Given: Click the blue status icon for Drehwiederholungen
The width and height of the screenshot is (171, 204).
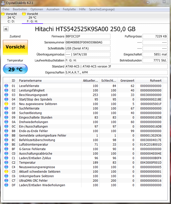Looking at the screenshot, I should 6,122.
